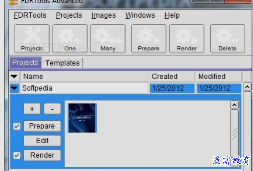
Task: Click the image panel scrollbar thumb
Action: [x=234, y=134]
